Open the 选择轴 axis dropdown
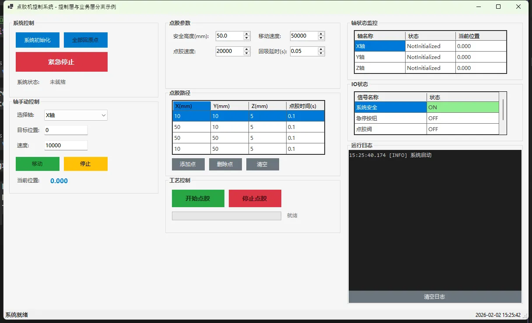 point(76,115)
